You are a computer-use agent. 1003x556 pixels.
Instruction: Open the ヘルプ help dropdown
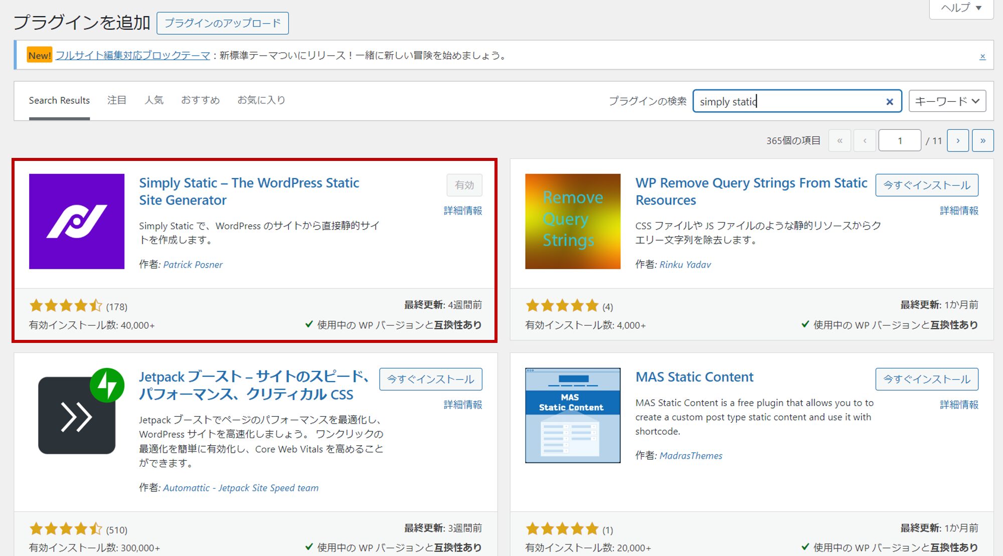961,8
